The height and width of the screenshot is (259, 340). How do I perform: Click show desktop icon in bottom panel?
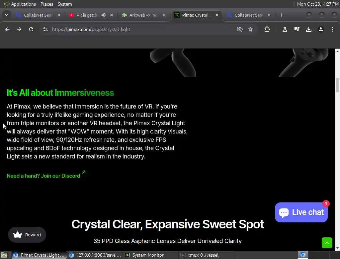(4, 255)
